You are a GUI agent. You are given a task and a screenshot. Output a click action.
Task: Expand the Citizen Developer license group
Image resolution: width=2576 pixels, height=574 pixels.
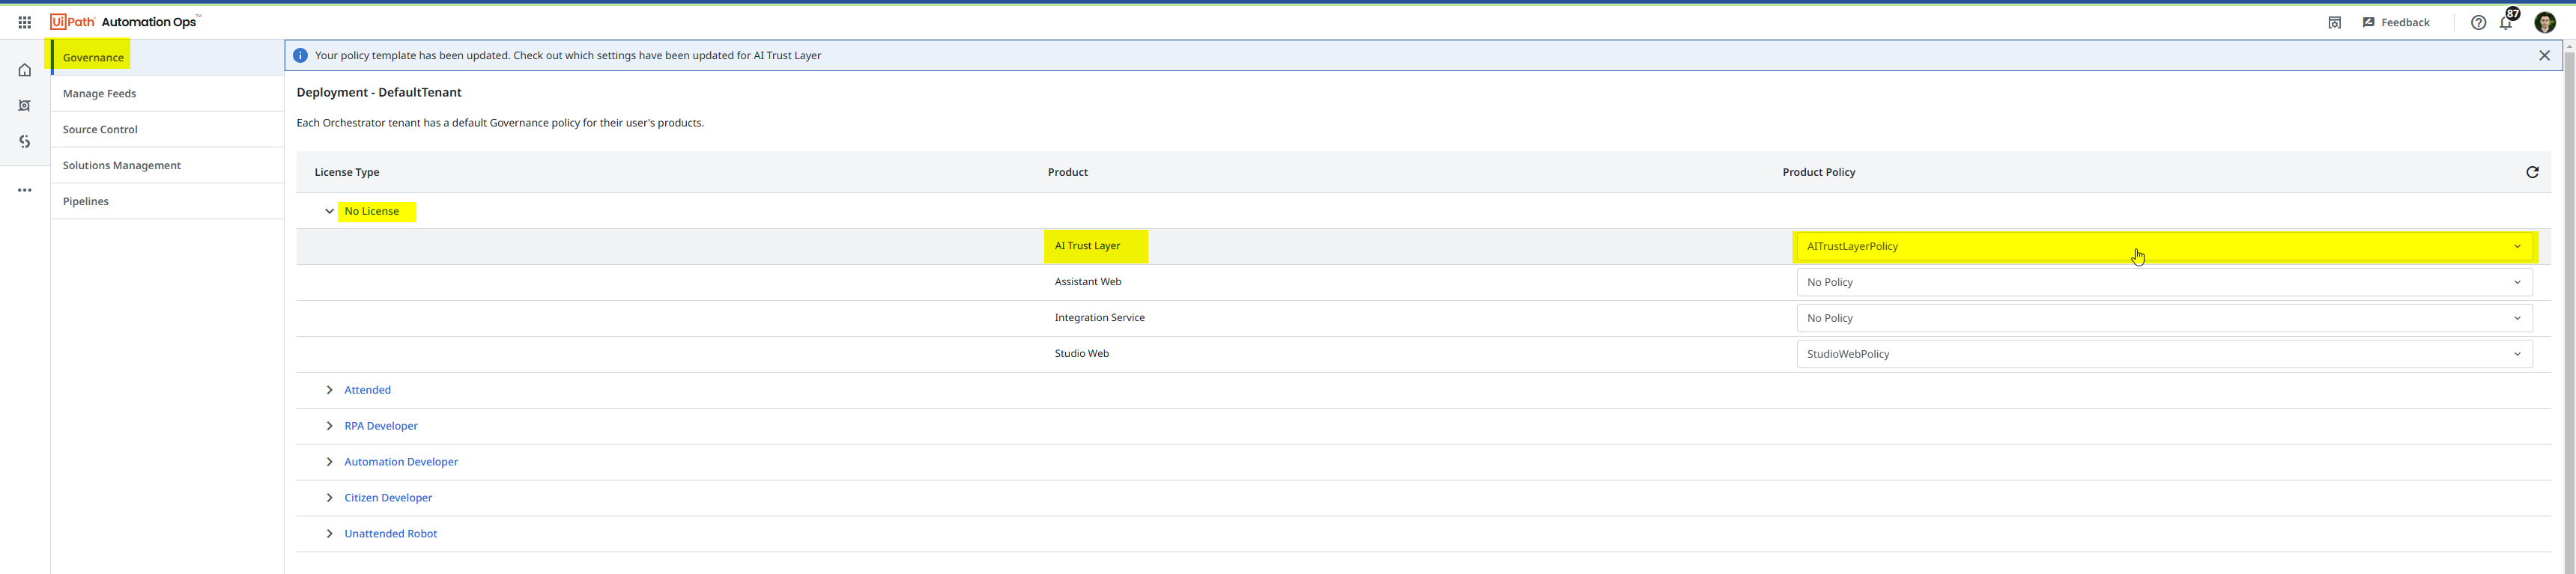tap(329, 498)
